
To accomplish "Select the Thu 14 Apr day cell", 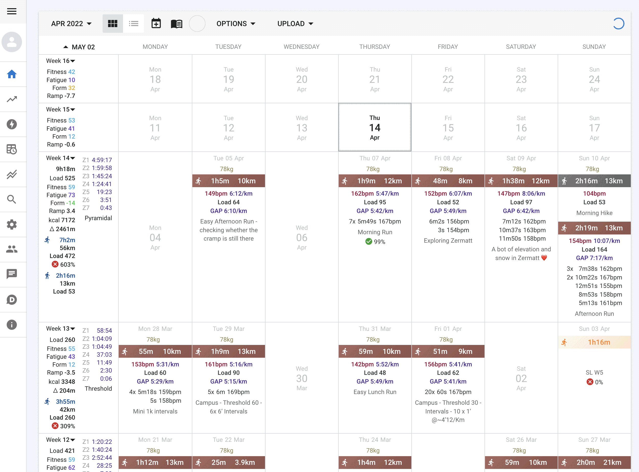I will click(374, 127).
